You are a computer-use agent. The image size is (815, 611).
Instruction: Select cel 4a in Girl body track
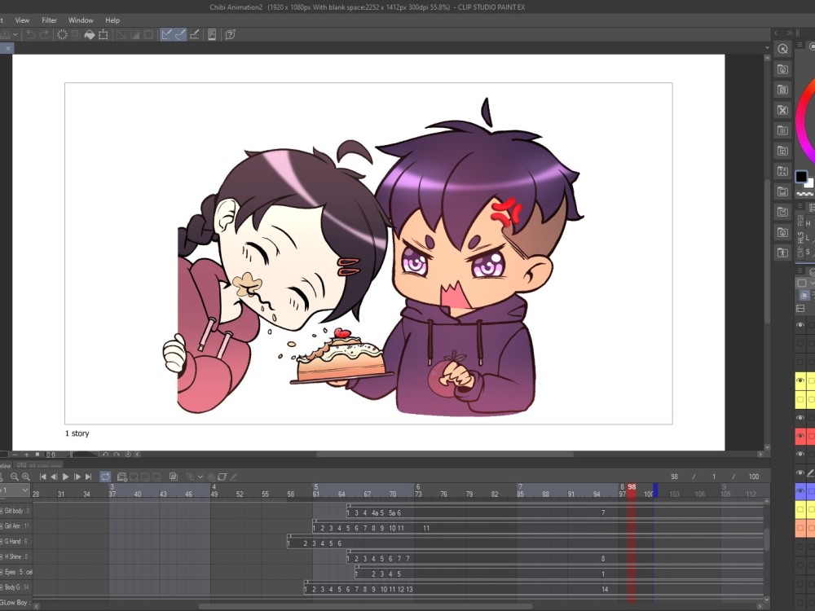pos(374,512)
